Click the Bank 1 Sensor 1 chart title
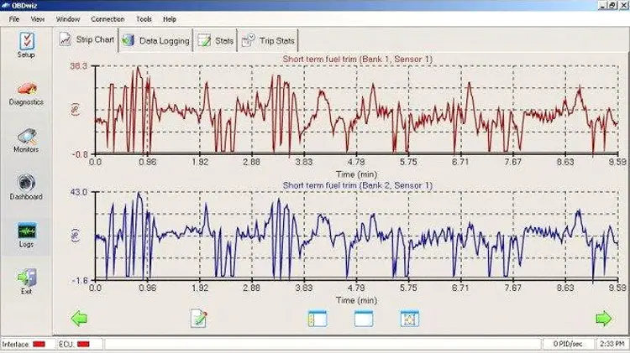This screenshot has height=353, width=630. click(357, 59)
